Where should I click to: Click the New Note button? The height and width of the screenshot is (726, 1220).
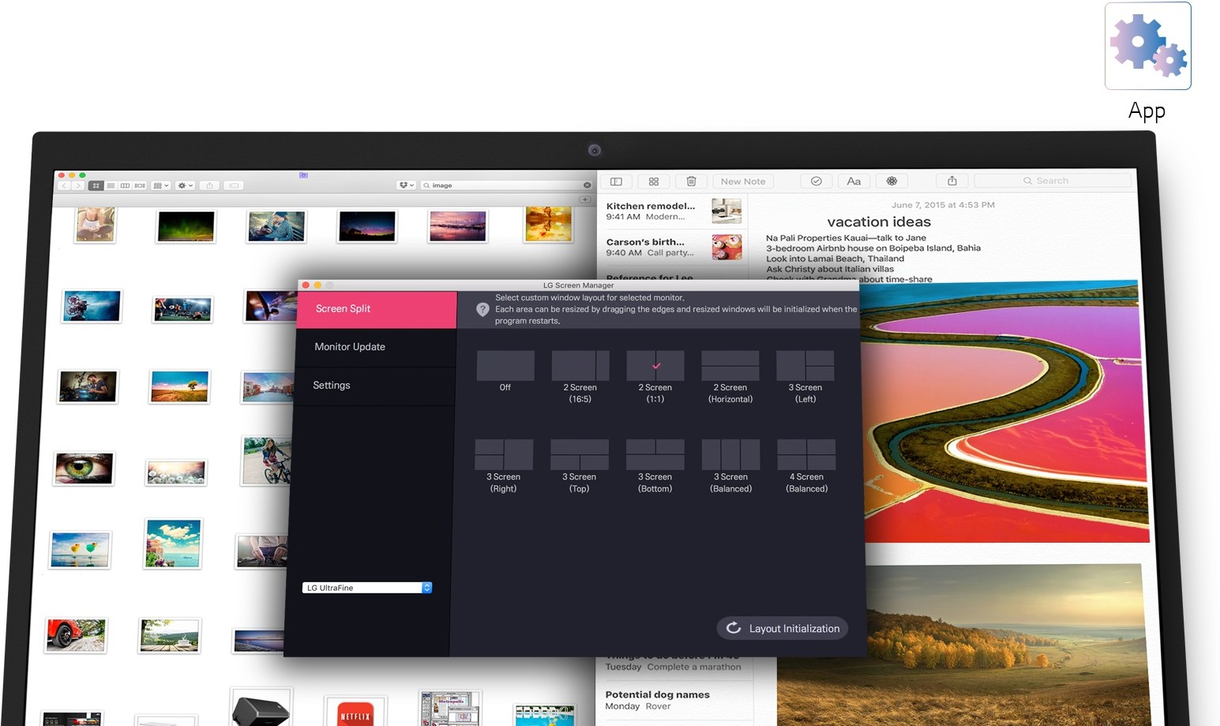click(x=743, y=181)
